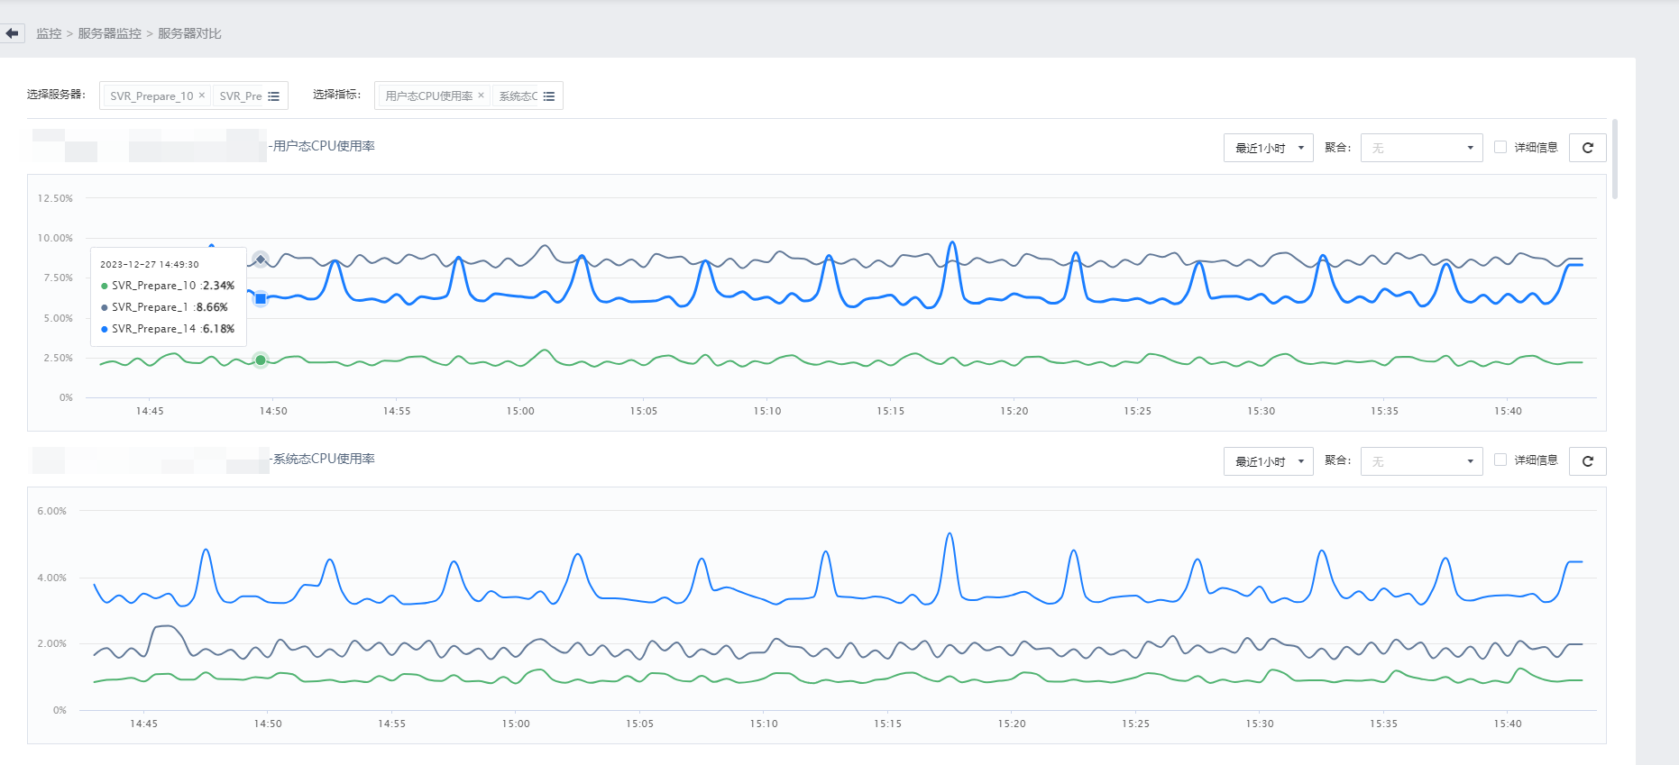Viewport: 1679px width, 765px height.
Task: Open 聚合 dropdown for user CPU chart
Action: coord(1422,148)
